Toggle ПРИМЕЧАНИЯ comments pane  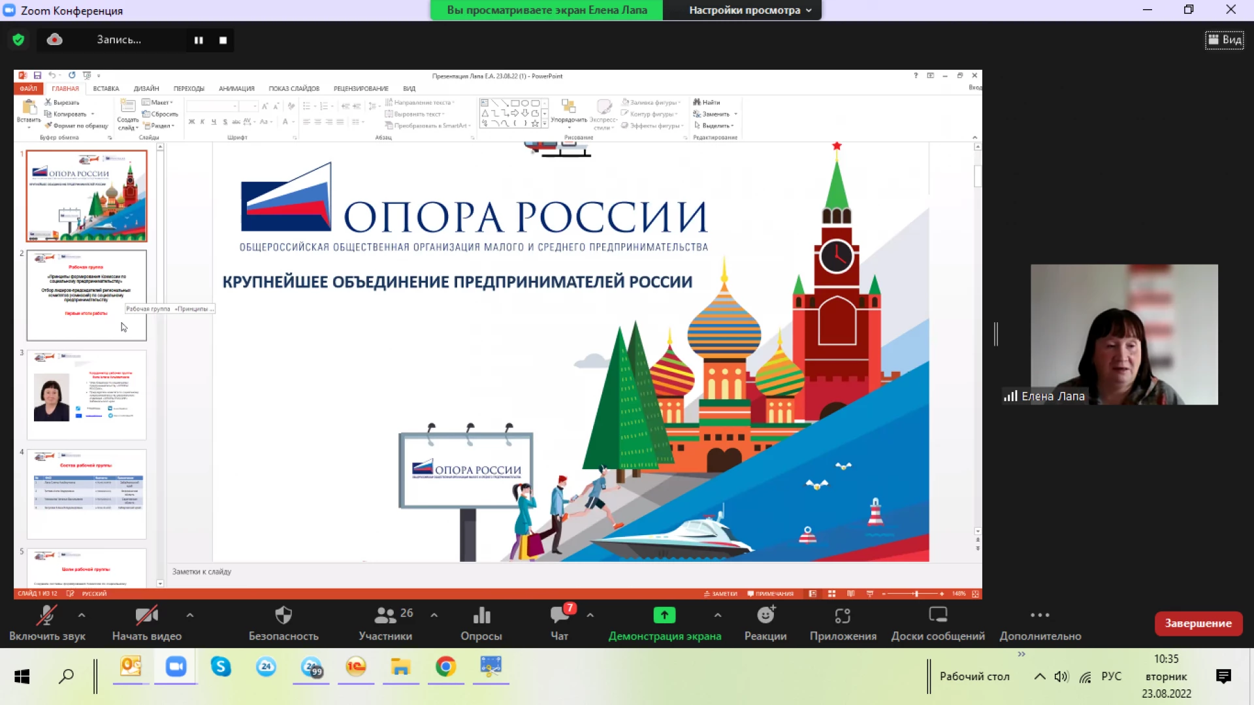tap(771, 594)
